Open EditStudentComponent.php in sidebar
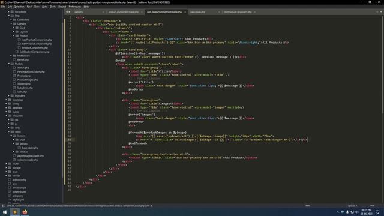Viewport: 384px width, 216px height. 35,52
